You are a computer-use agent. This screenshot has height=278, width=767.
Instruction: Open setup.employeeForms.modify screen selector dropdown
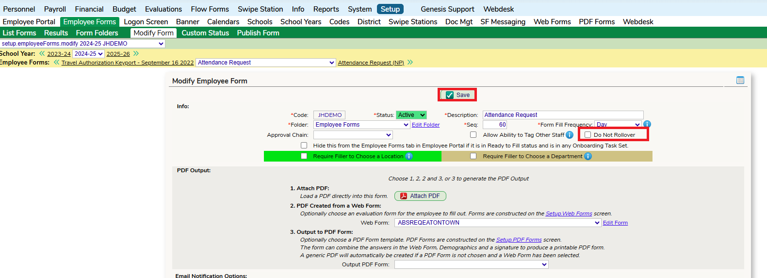(x=82, y=44)
